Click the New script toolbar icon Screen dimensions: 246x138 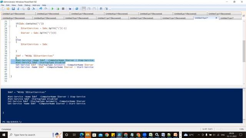3,9
